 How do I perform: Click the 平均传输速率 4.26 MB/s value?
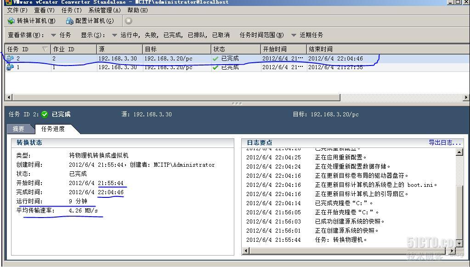click(83, 211)
